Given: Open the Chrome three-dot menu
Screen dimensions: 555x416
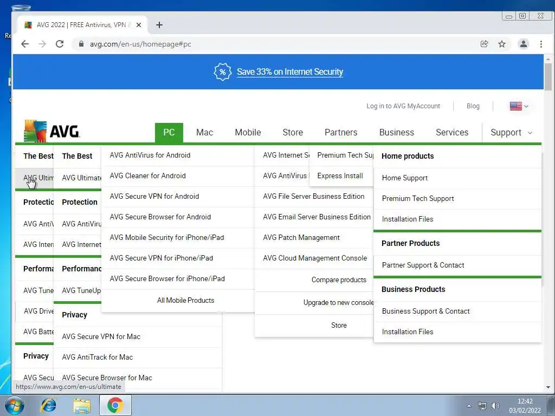Looking at the screenshot, I should (541, 44).
